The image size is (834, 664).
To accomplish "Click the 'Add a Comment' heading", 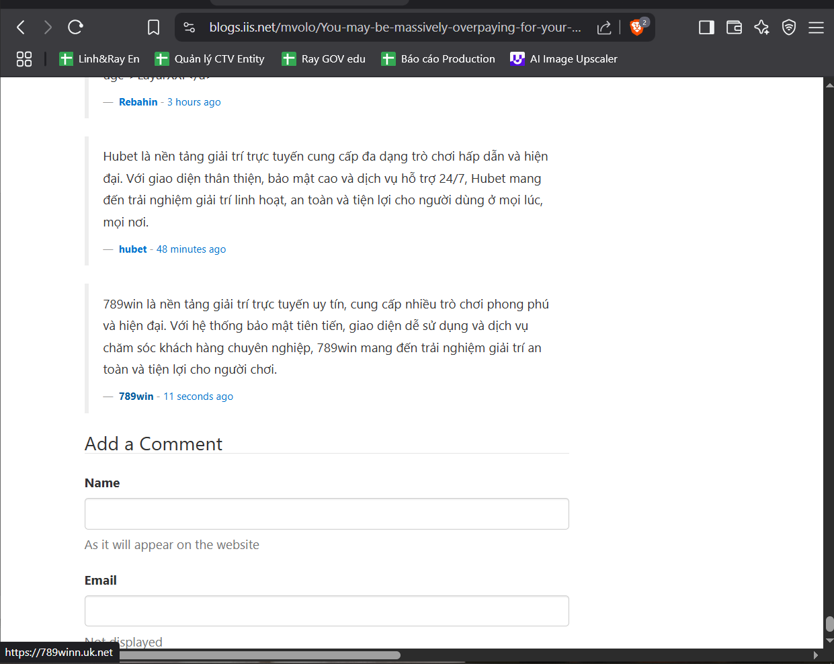I will (153, 444).
